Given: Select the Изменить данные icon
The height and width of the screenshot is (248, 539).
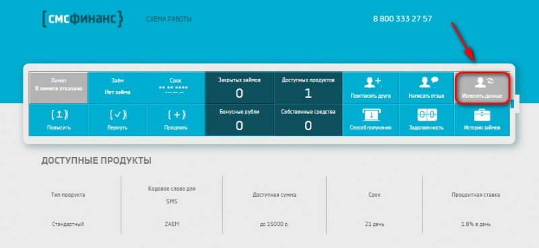Looking at the screenshot, I should click(x=483, y=82).
